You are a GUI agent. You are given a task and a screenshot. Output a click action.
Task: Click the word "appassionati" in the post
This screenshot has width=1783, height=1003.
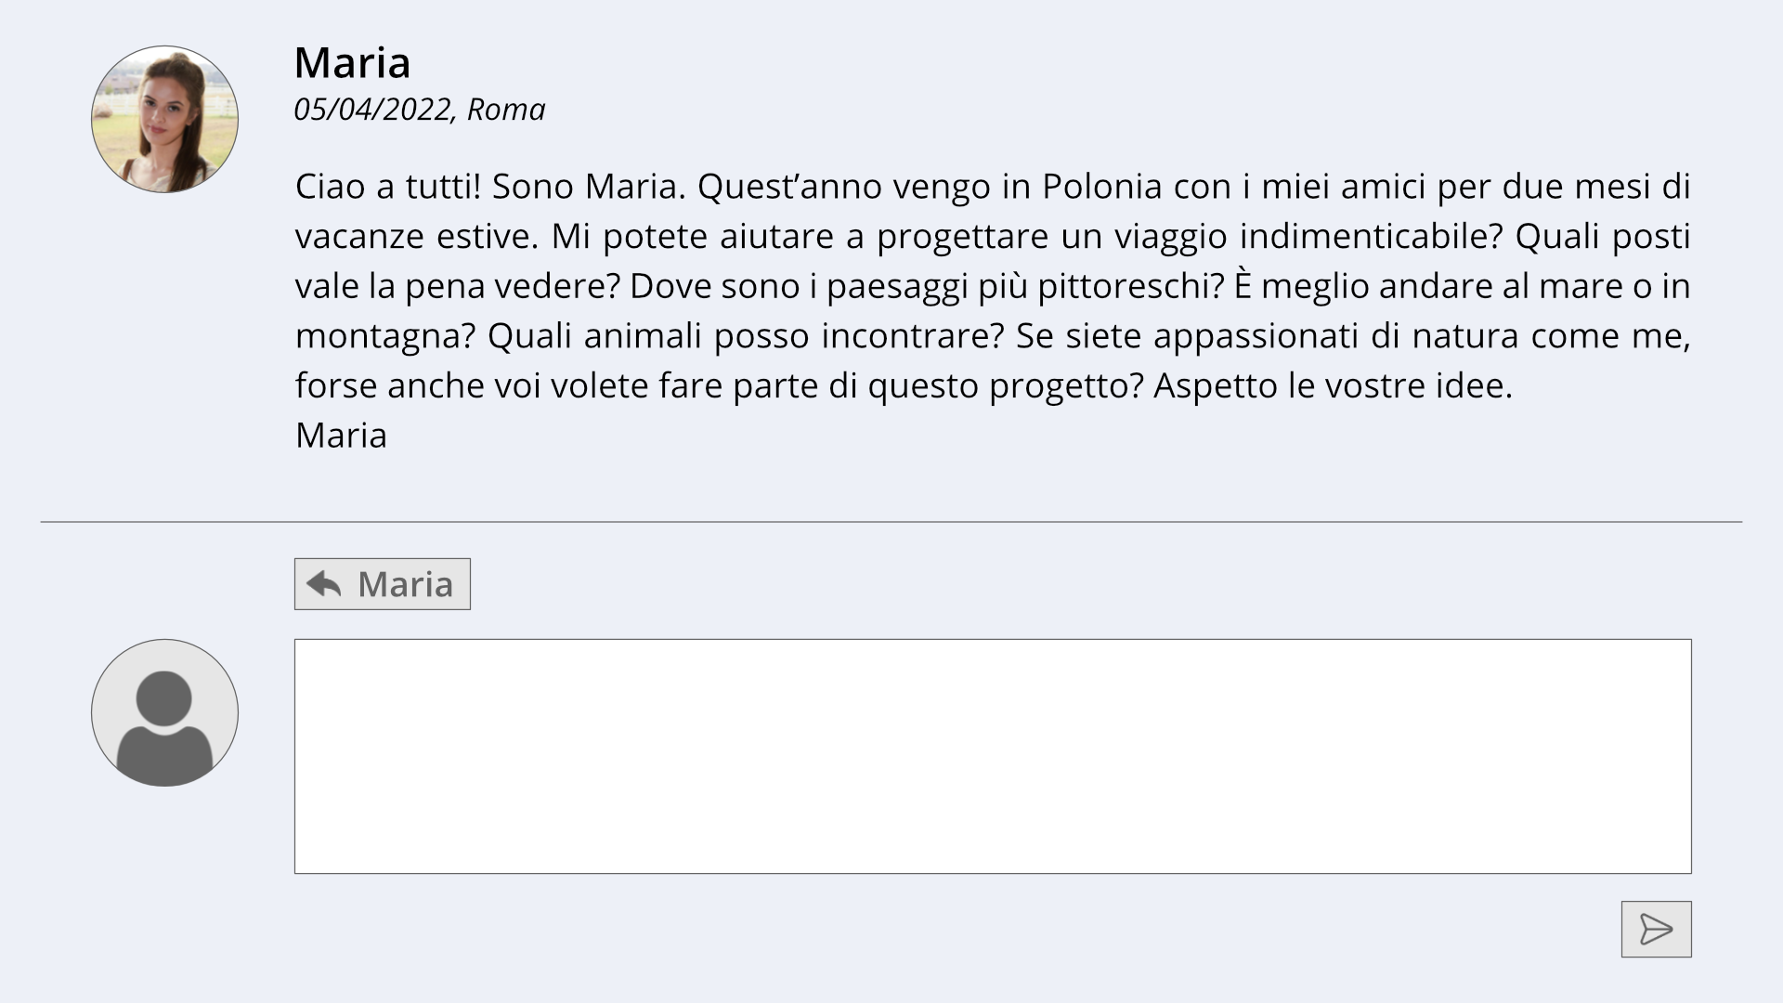click(1256, 335)
